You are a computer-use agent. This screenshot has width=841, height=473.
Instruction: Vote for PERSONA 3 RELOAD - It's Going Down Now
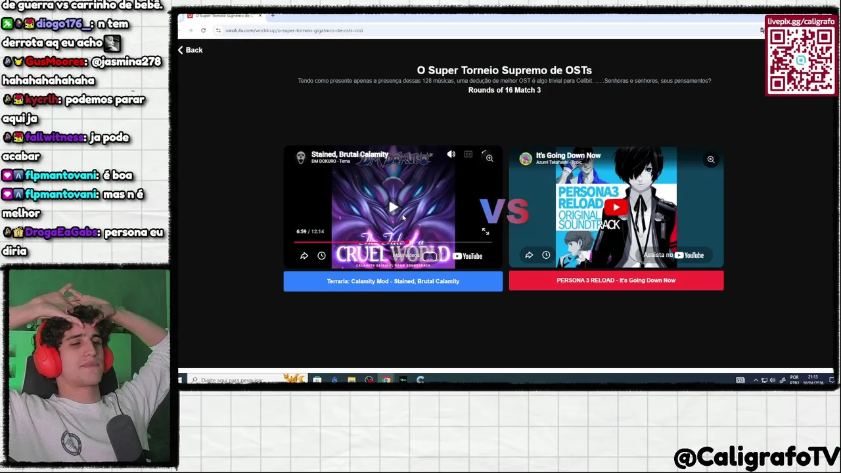point(616,281)
